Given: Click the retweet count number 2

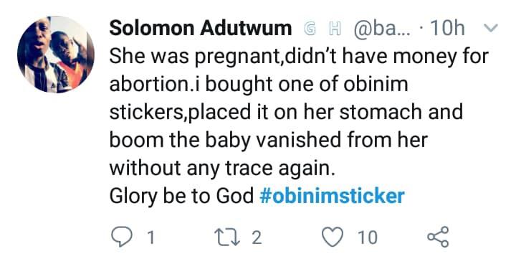Looking at the screenshot, I should click(x=257, y=237).
